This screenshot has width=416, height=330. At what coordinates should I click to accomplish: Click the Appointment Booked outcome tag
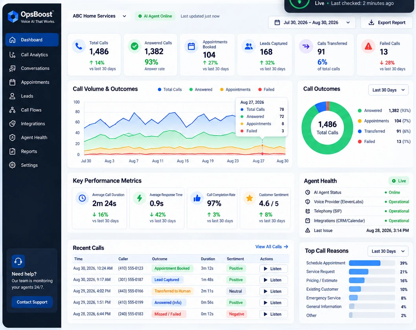coord(172,268)
